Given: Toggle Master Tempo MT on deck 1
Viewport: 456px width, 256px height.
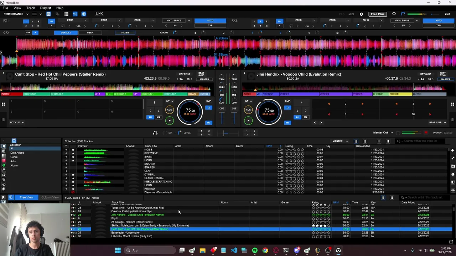Looking at the screenshot, I should [x=209, y=123].
